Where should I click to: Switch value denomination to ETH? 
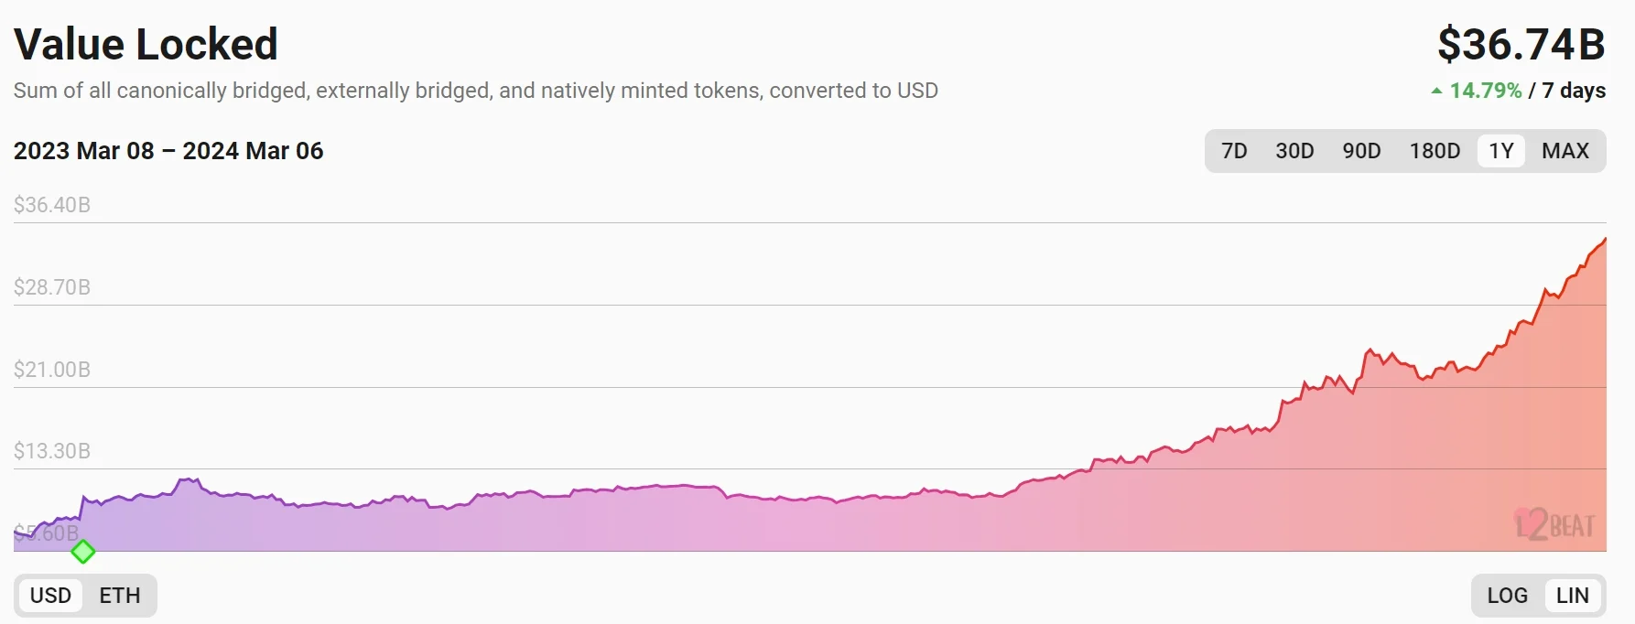click(120, 596)
